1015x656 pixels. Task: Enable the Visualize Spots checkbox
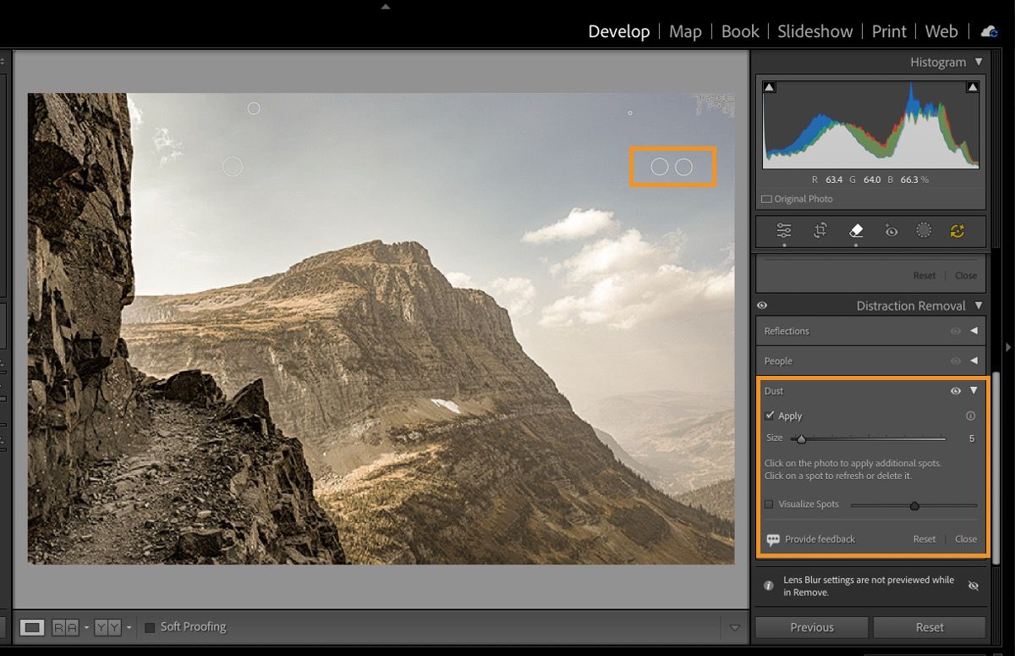[x=769, y=504]
